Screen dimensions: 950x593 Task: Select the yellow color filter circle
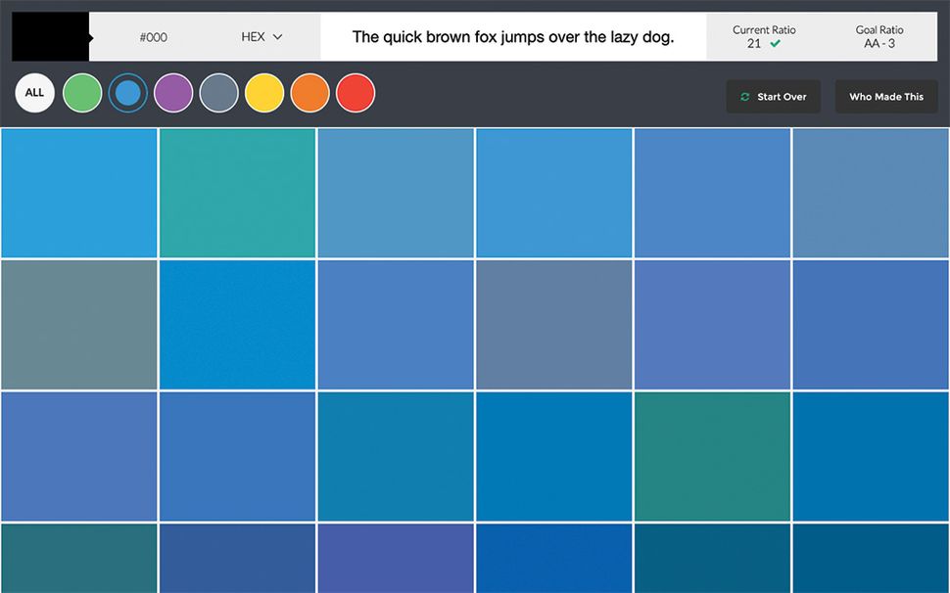264,92
